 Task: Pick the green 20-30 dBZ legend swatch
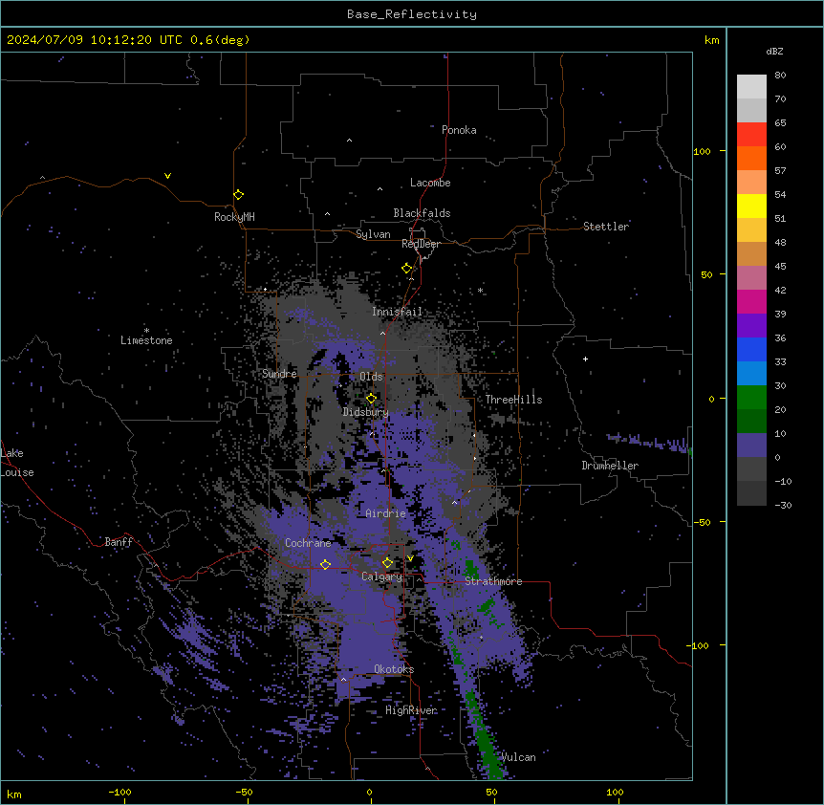[751, 398]
